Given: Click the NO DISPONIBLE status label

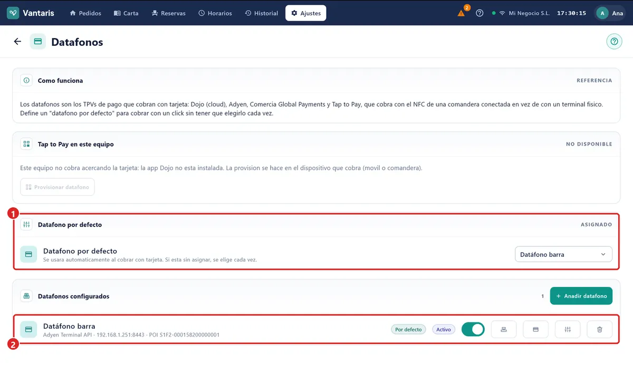Looking at the screenshot, I should (x=589, y=144).
